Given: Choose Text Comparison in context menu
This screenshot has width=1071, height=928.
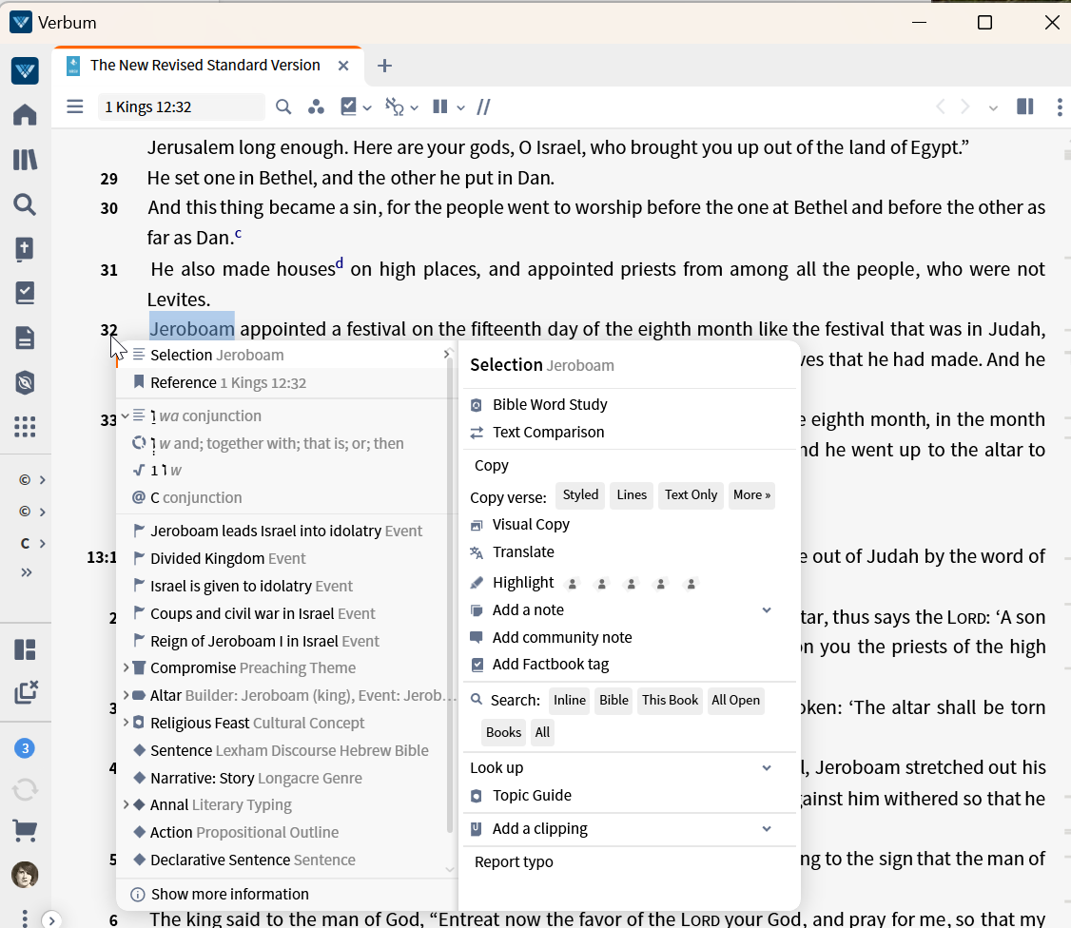Looking at the screenshot, I should point(549,433).
